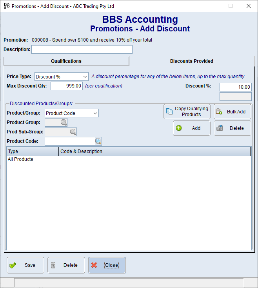Expand the Product/Group combo box
258x288 pixels.
point(95,113)
